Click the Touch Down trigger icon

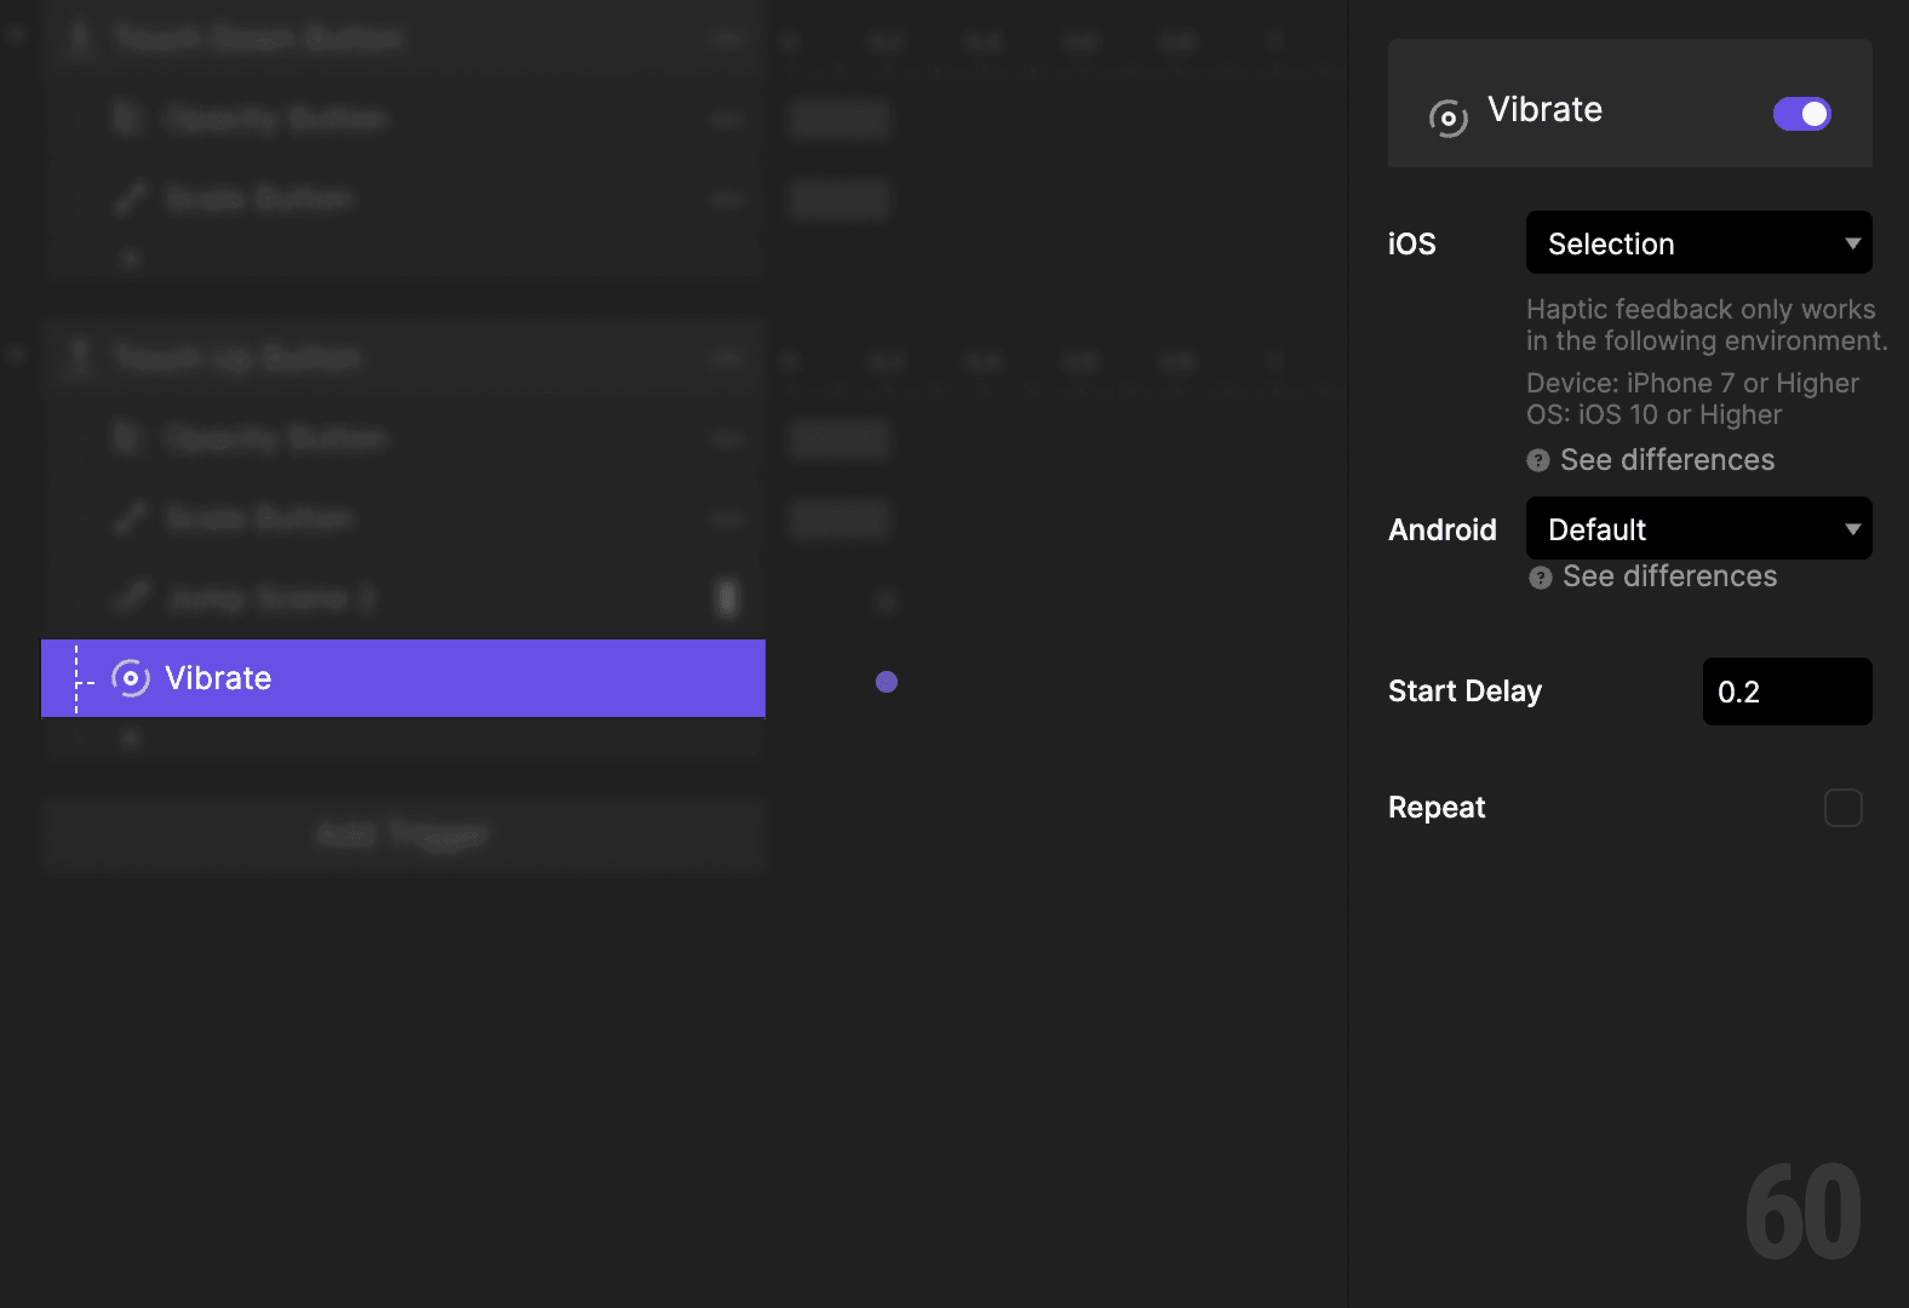(x=80, y=37)
